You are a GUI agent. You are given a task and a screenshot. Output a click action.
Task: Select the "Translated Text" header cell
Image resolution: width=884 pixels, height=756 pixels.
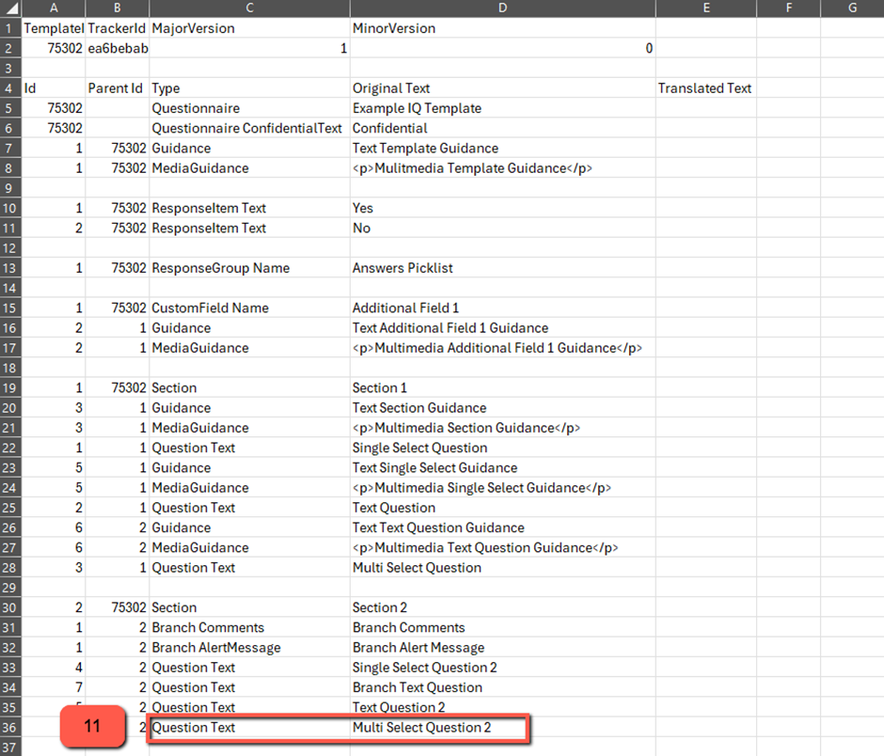click(704, 88)
